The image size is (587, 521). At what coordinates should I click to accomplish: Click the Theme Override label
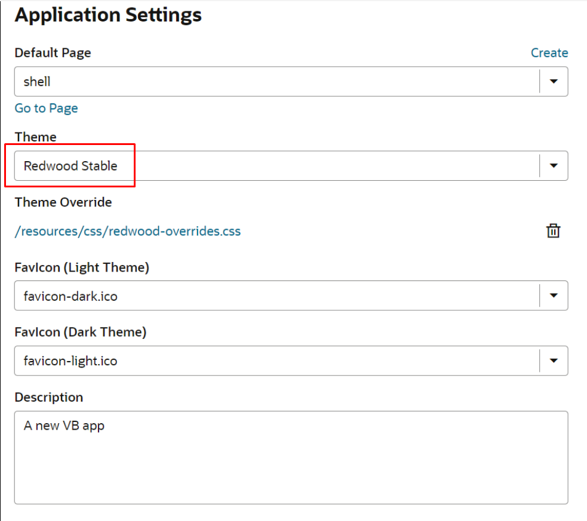(x=63, y=202)
